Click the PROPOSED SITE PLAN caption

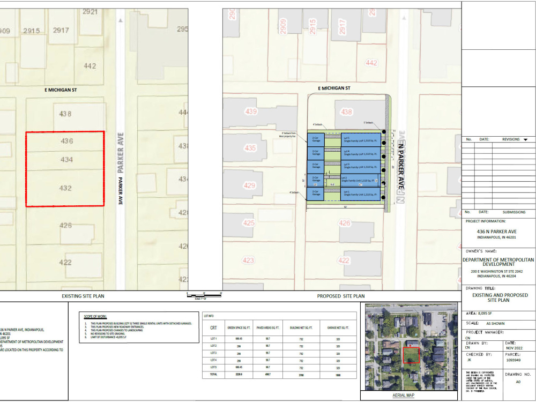[x=341, y=296]
